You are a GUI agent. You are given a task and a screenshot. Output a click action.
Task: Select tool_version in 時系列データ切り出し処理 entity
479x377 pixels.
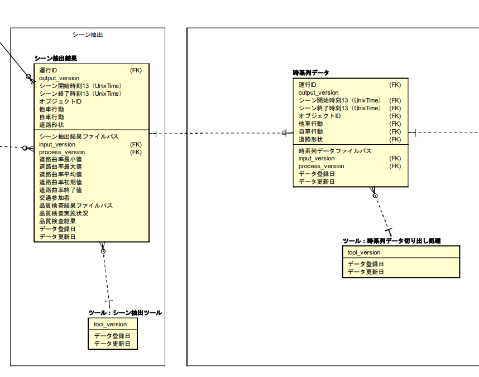point(363,252)
